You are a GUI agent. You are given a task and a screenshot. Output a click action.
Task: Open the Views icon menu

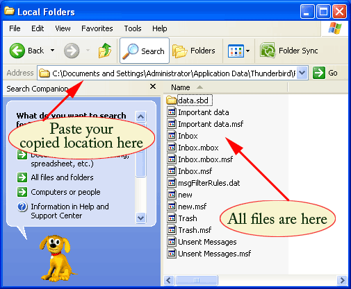236,51
